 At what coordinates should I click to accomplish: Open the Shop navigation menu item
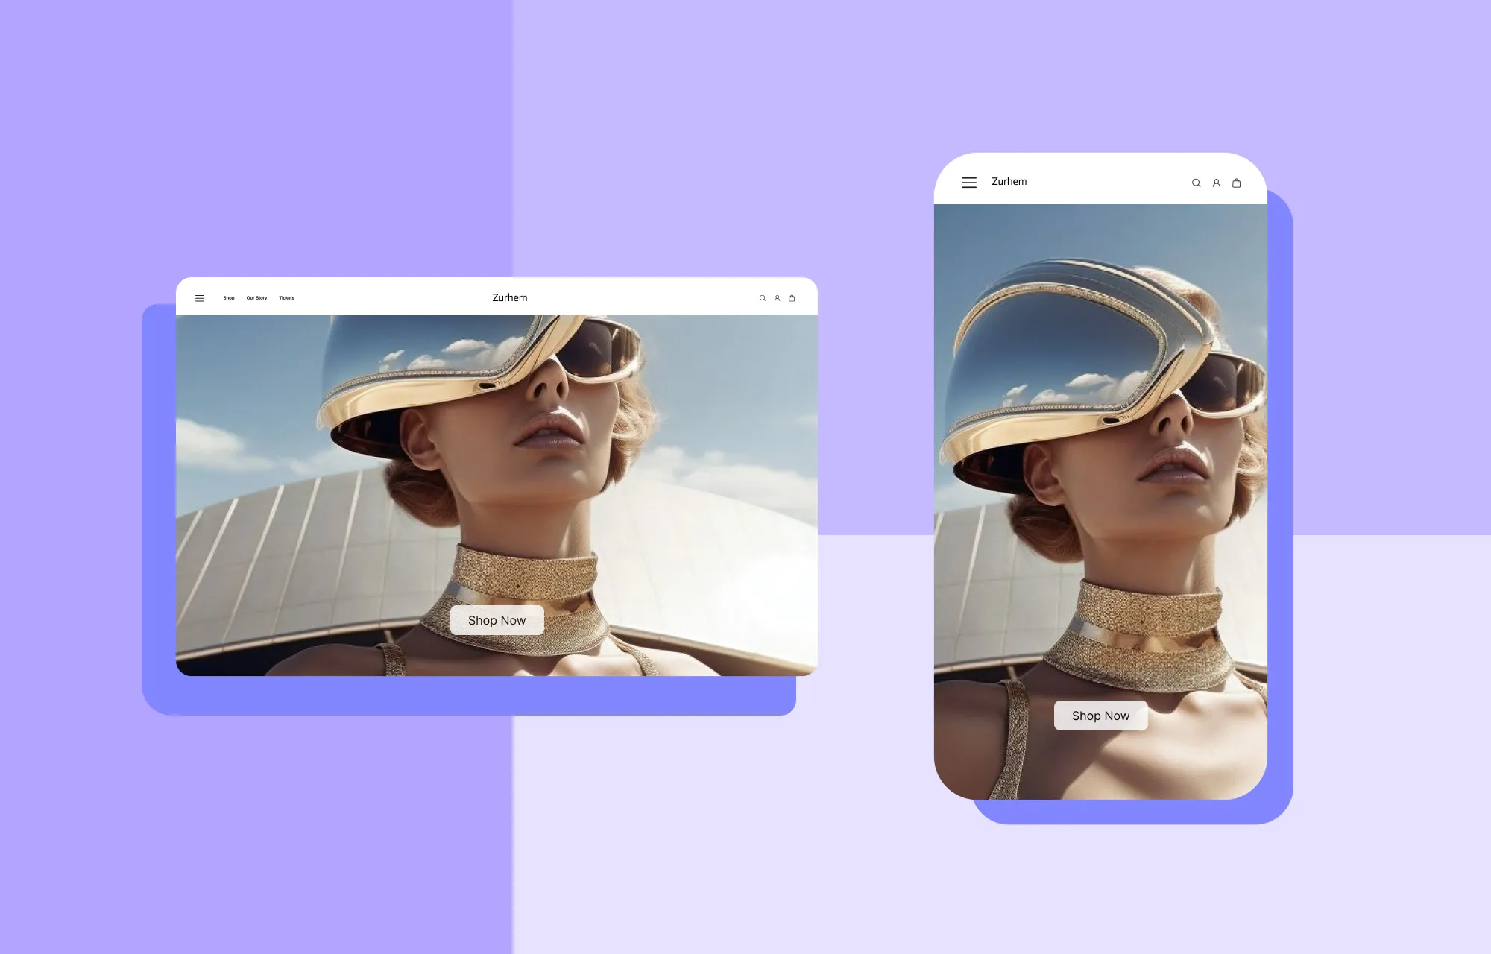click(230, 297)
